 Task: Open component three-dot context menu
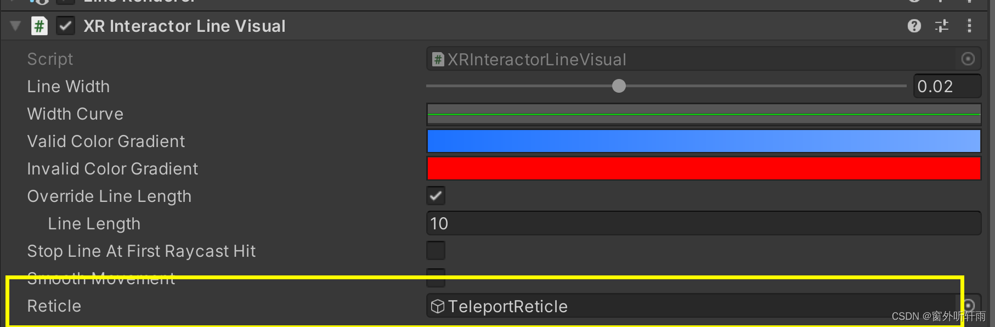(969, 26)
